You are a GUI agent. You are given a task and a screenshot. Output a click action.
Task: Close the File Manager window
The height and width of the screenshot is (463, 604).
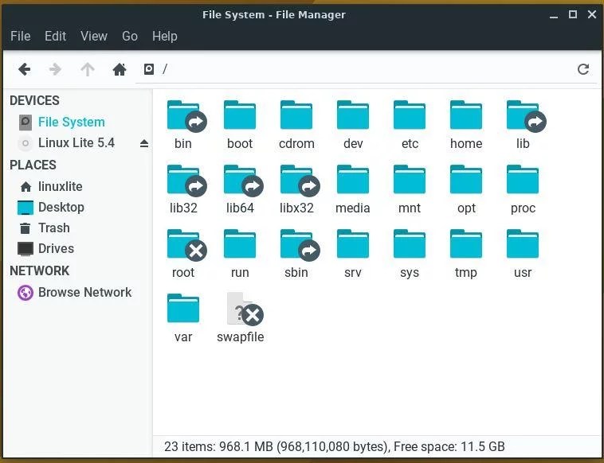point(592,14)
